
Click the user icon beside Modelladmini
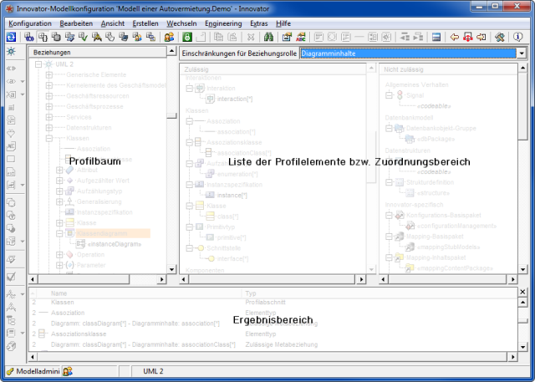click(68, 370)
